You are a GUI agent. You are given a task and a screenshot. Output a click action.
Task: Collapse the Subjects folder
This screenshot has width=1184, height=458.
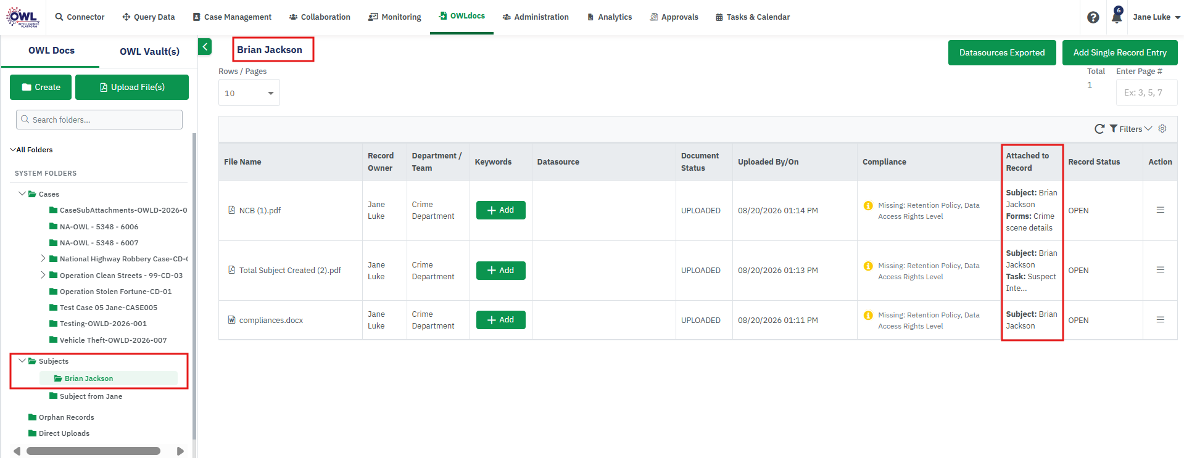(22, 361)
